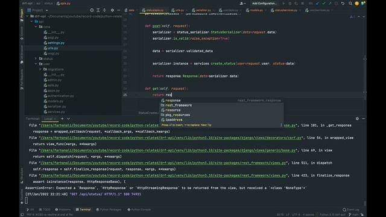
Task: Collapse the core folder in tree
Action: pyautogui.click(x=36, y=27)
